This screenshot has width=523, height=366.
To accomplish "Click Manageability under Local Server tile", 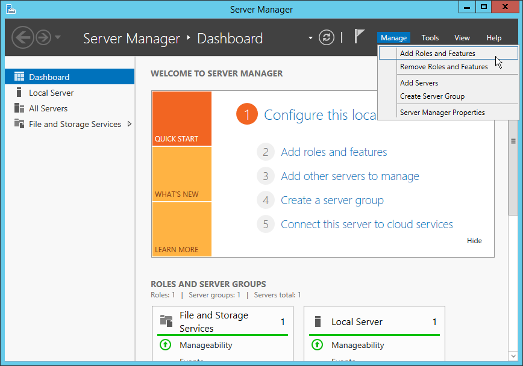I will 357,345.
